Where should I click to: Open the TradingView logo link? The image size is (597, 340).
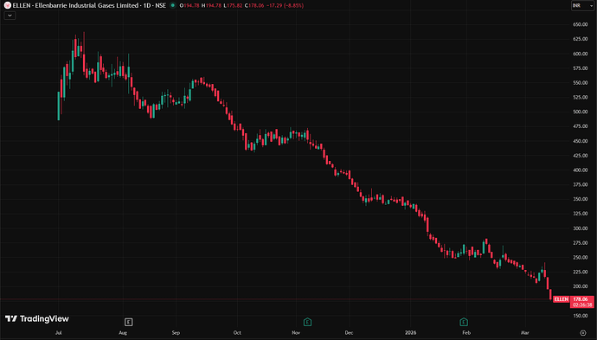pyautogui.click(x=37, y=318)
